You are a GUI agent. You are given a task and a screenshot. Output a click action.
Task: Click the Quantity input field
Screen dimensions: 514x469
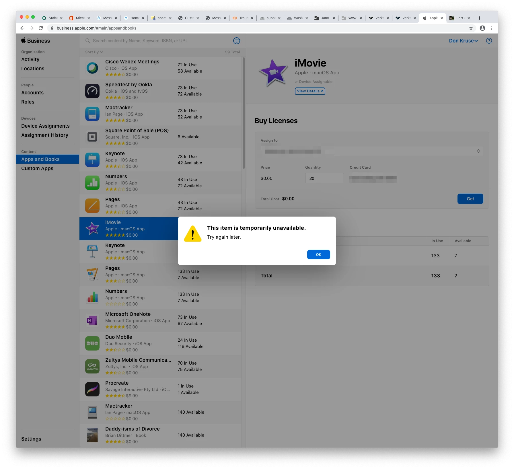tap(324, 178)
